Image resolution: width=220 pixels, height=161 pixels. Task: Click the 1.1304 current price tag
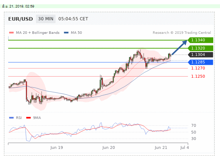coord(200,54)
